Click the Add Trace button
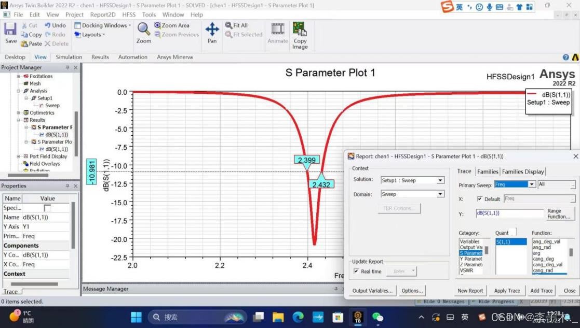The image size is (580, 328). (541, 291)
